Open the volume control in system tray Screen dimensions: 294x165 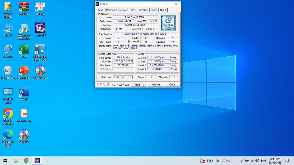[257, 161]
